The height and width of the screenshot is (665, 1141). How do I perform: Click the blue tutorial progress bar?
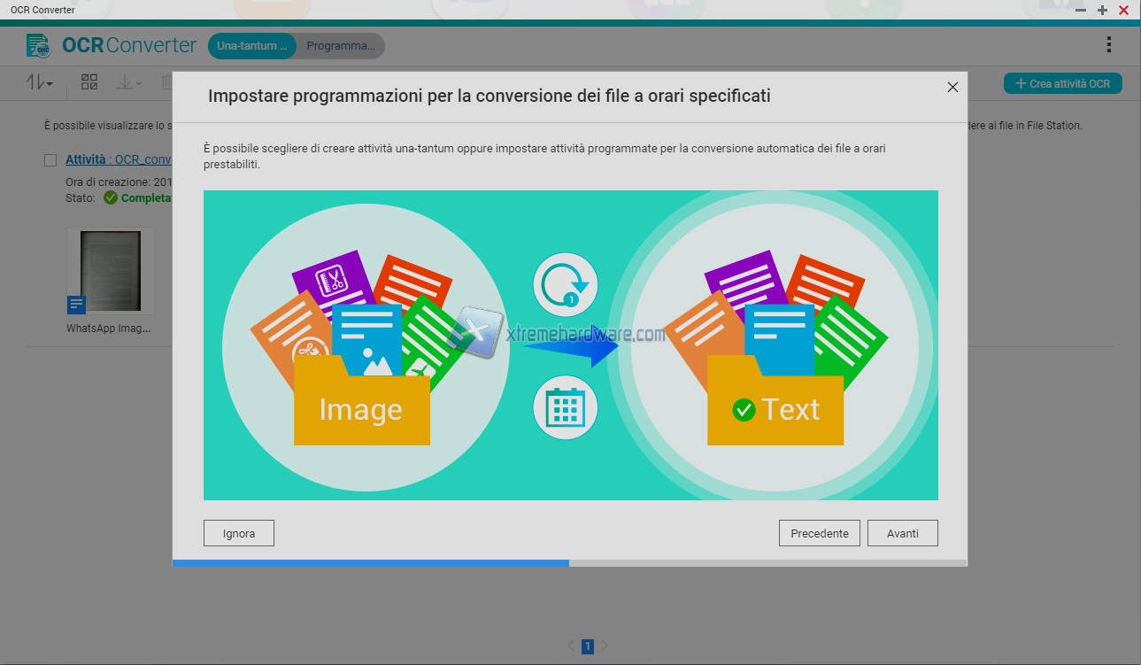[x=370, y=562]
